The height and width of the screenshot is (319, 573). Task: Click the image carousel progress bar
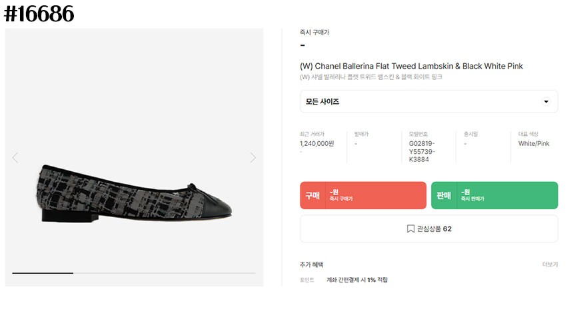[133, 273]
